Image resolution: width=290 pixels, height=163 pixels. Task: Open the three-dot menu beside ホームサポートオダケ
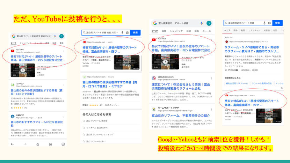212,109
